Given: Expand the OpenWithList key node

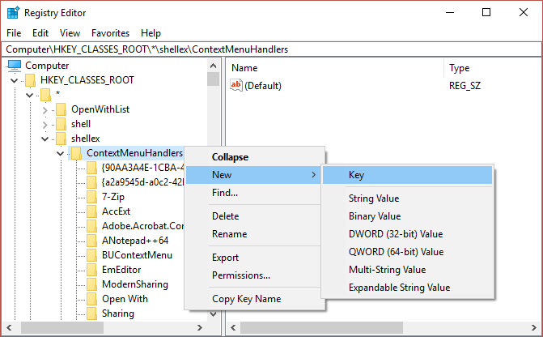Looking at the screenshot, I should 45,109.
